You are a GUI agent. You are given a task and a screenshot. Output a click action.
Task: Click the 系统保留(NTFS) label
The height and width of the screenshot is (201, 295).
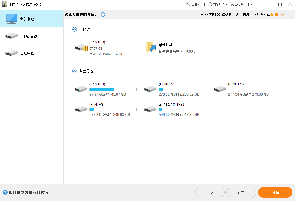[x=172, y=105]
